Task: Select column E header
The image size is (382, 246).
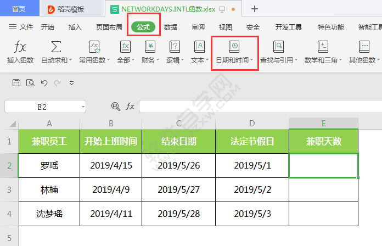Action: click(323, 124)
